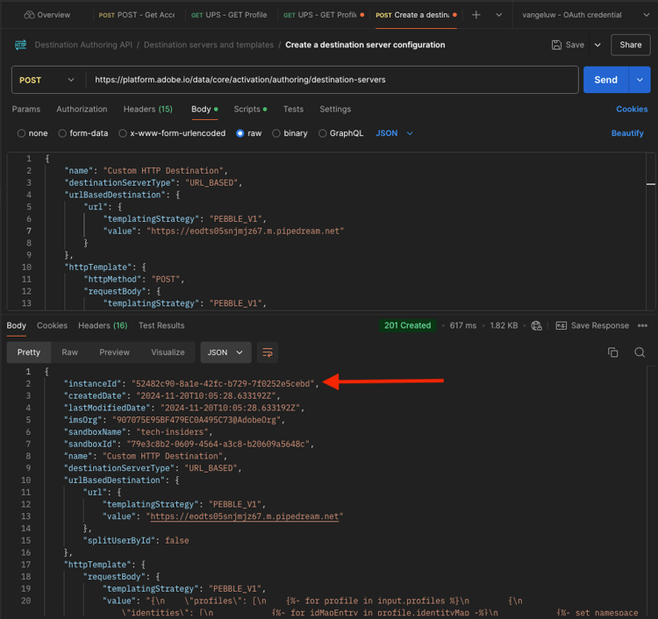Open the Settings tab
Viewport: 658px width, 619px height.
[335, 109]
